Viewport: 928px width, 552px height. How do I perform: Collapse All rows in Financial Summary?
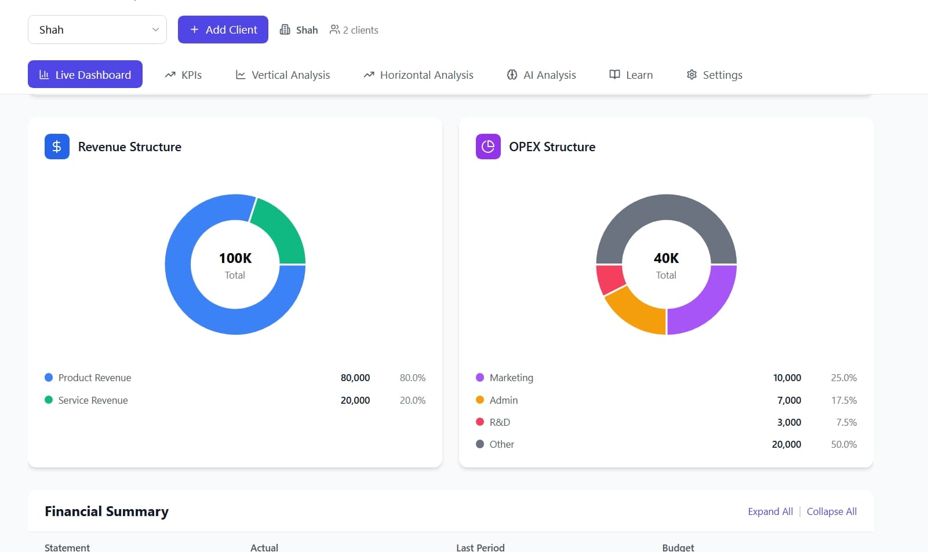click(832, 511)
